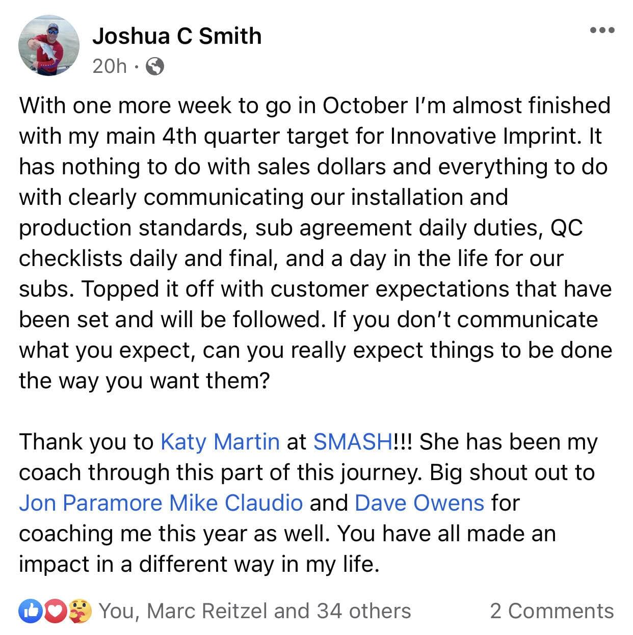Click the yellow Care hug reaction icon

[80, 611]
